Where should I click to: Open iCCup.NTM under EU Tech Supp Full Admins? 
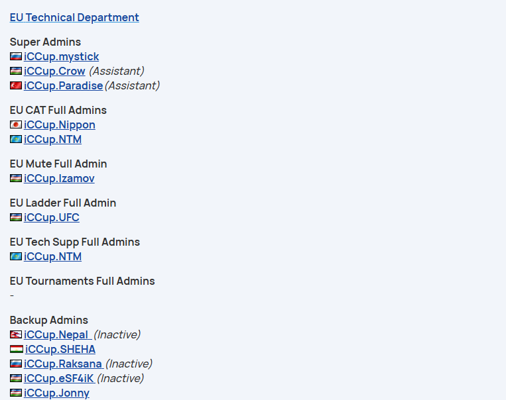click(x=52, y=256)
